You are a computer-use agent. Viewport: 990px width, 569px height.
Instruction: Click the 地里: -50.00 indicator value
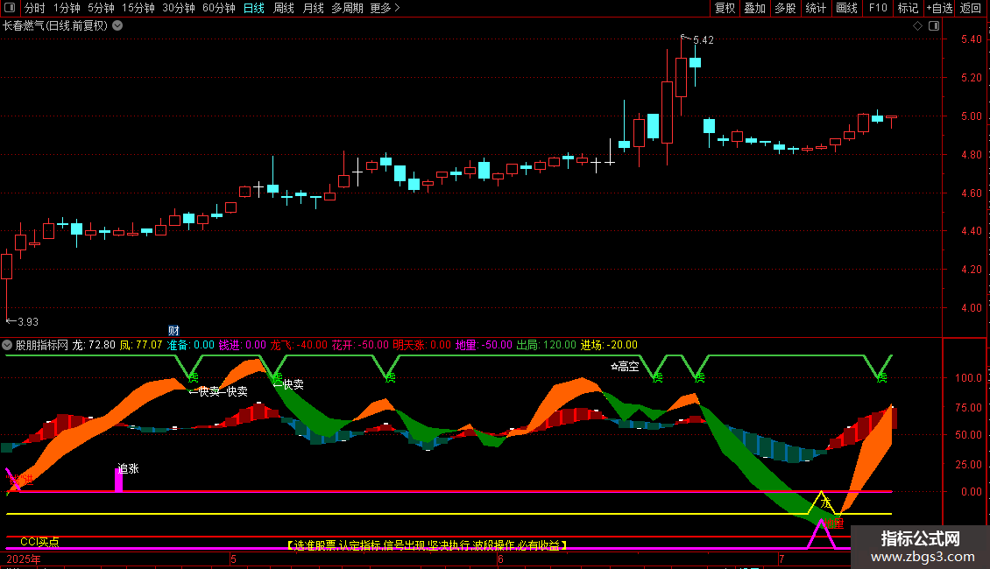point(484,345)
